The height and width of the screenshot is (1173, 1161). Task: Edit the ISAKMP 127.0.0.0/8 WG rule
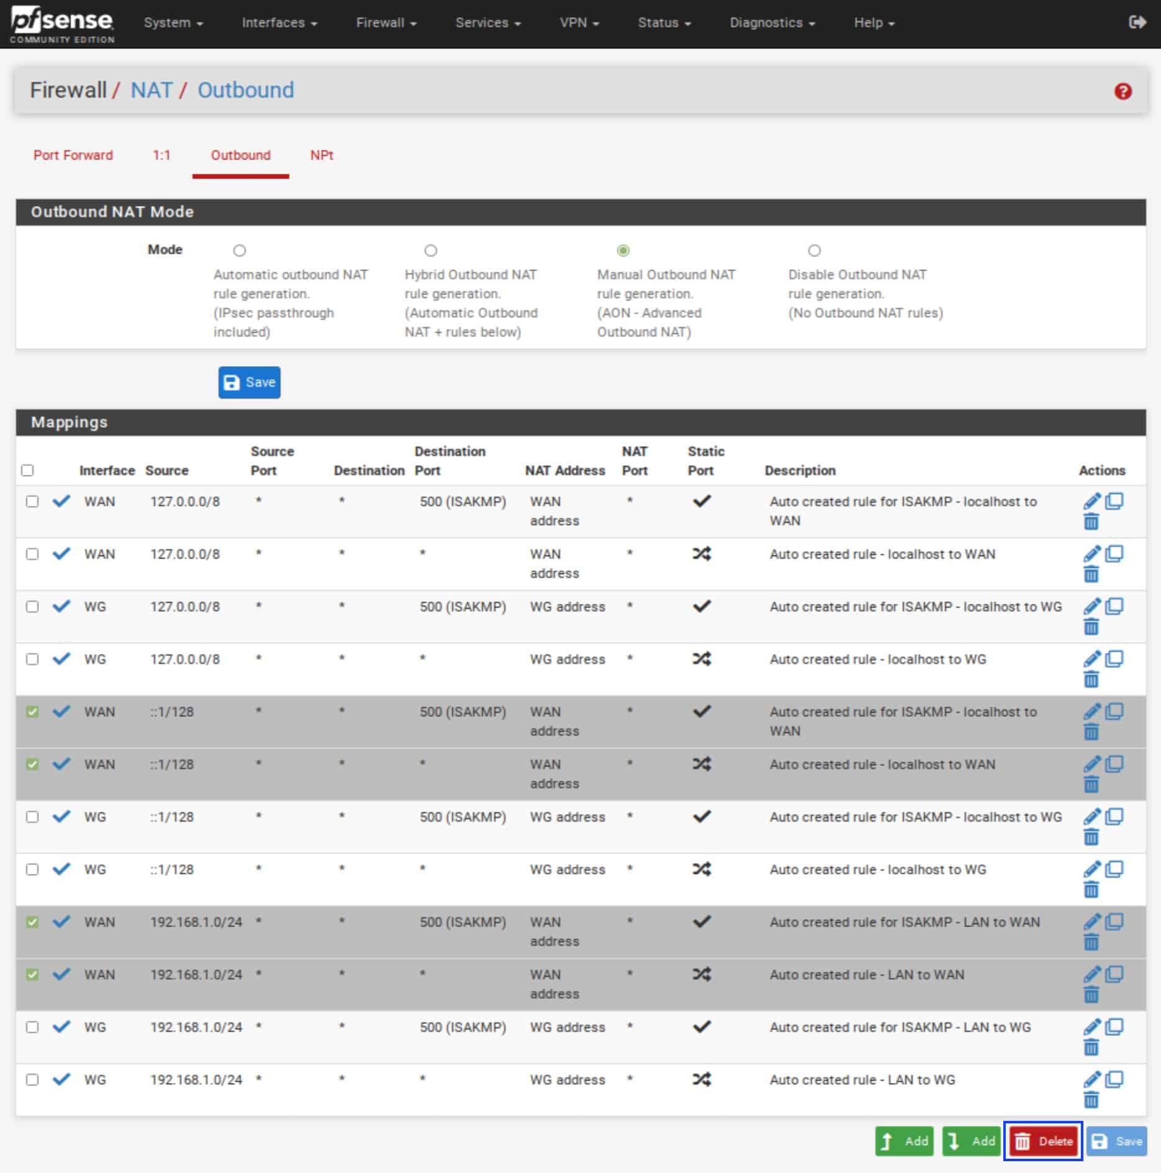1091,606
